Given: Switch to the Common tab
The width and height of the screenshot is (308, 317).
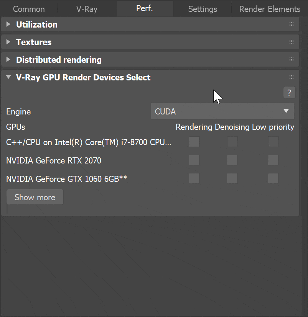Looking at the screenshot, I should point(28,8).
